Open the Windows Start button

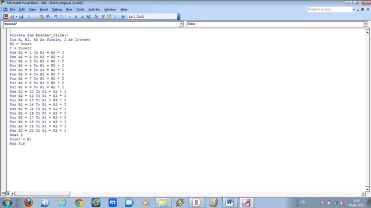(7, 203)
